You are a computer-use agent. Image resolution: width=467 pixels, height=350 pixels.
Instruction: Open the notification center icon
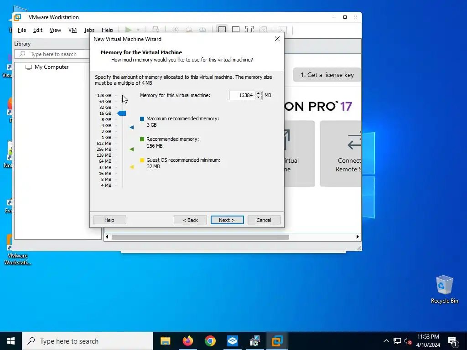(452, 341)
